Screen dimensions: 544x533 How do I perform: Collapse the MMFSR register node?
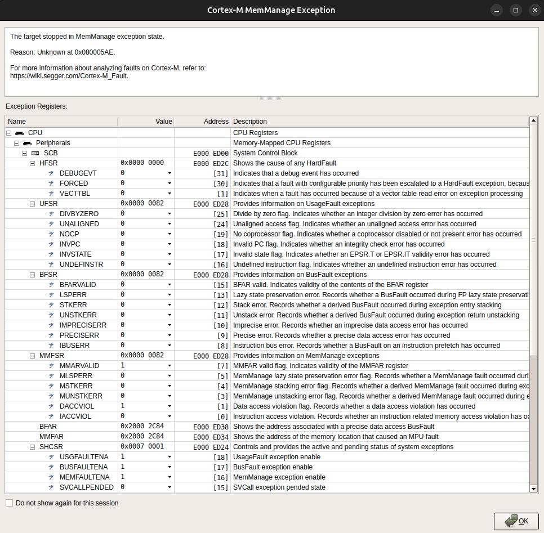click(32, 356)
